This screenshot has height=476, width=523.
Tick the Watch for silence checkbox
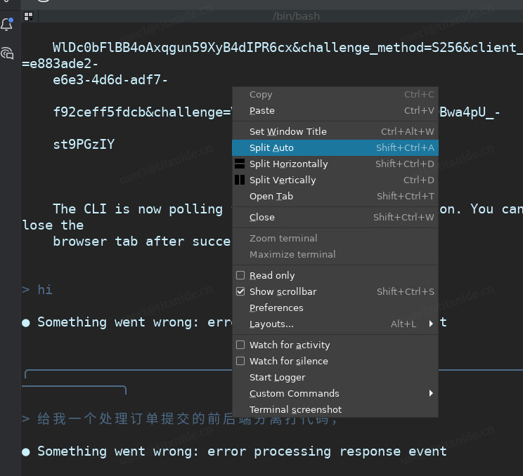240,361
